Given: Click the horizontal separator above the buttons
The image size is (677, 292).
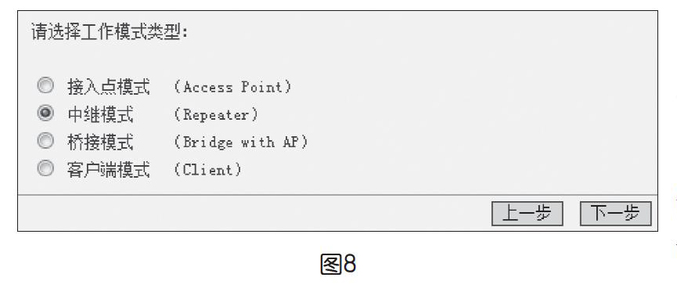Looking at the screenshot, I should coord(337,195).
